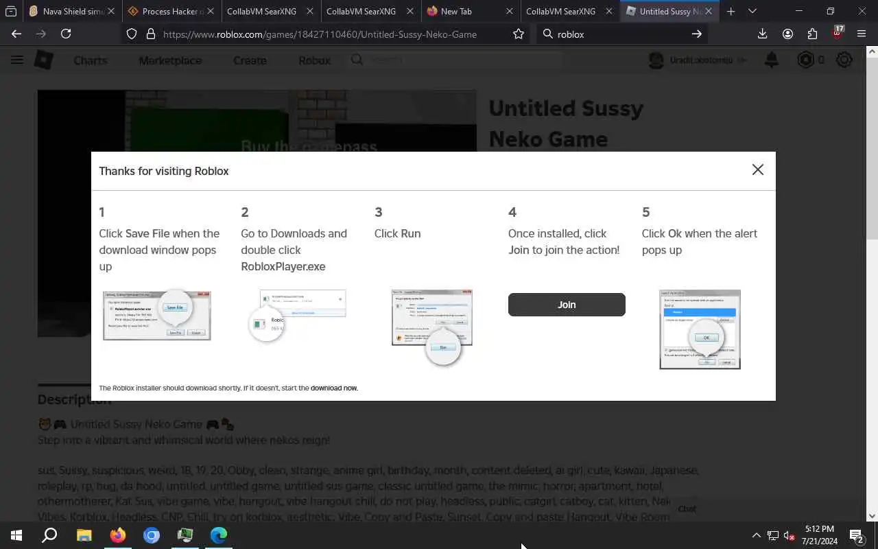Expand the list all tabs dropdown

752,11
